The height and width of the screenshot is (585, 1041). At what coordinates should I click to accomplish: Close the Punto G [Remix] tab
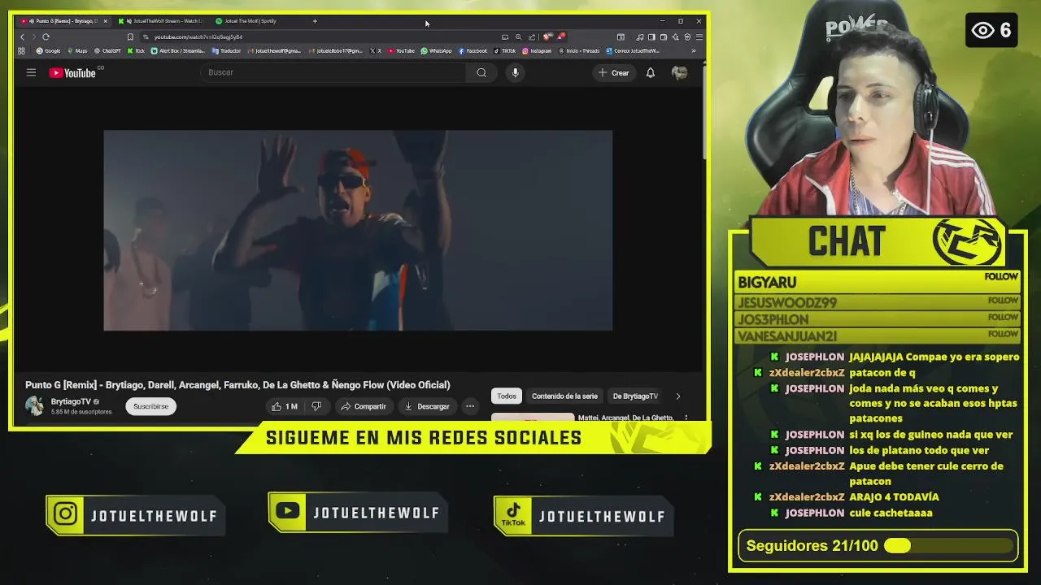point(106,21)
